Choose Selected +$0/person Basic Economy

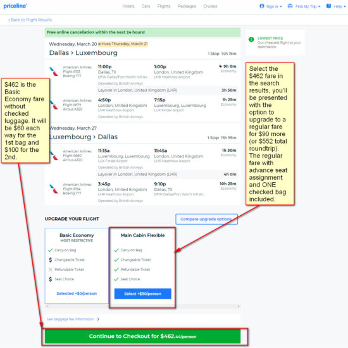pyautogui.click(x=77, y=294)
